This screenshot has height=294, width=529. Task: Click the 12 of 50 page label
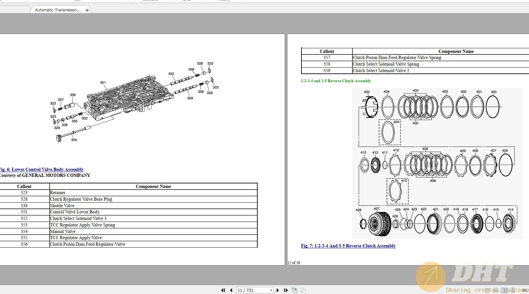294,263
